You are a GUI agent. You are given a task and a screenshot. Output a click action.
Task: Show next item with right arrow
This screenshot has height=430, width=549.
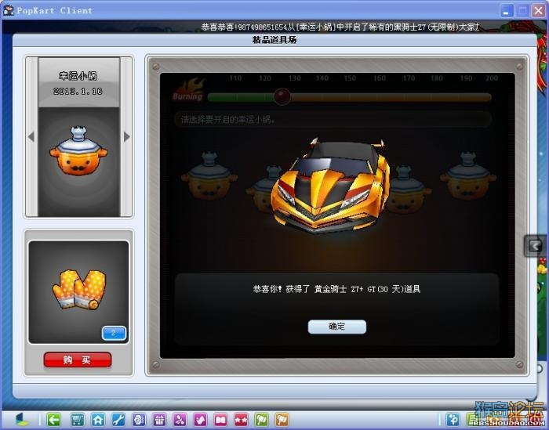[x=127, y=137]
